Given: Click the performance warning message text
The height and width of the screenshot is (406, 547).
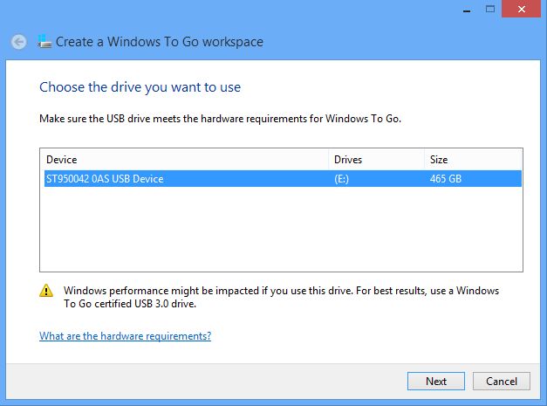Looking at the screenshot, I should pos(281,297).
